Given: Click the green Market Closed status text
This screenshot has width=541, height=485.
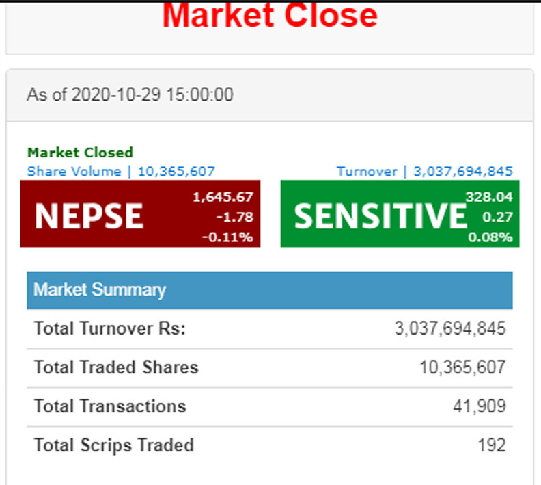Looking at the screenshot, I should 80,152.
